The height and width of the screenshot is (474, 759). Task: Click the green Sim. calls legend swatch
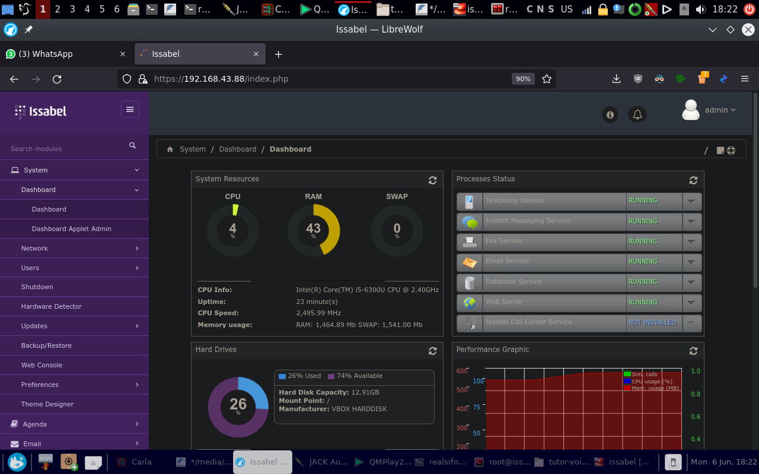(627, 374)
